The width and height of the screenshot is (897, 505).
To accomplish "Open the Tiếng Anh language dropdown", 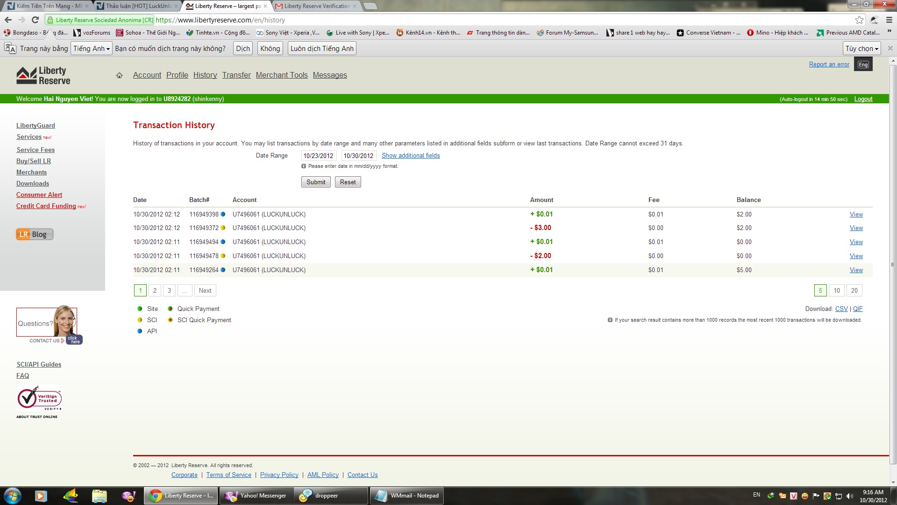I will 91,49.
